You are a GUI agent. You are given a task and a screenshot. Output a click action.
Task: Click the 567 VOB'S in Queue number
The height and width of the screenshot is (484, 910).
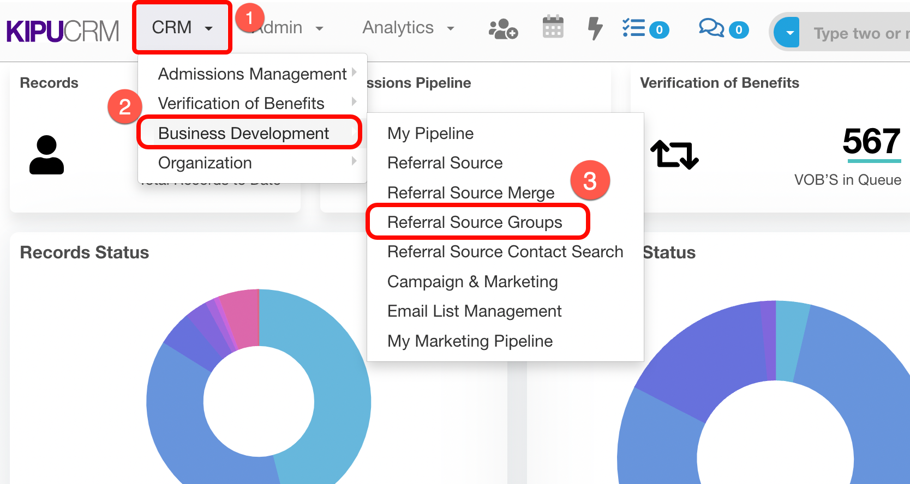pyautogui.click(x=871, y=141)
